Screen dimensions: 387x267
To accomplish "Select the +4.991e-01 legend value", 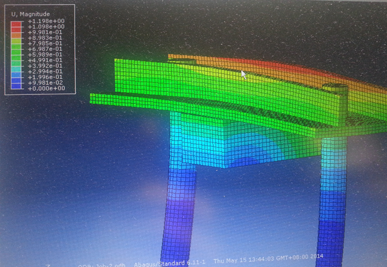I will tap(45, 61).
